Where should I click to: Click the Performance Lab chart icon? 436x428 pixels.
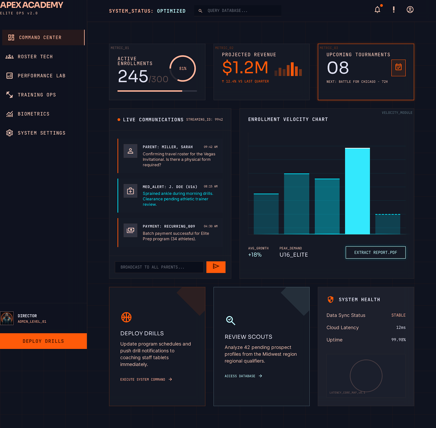click(x=10, y=76)
